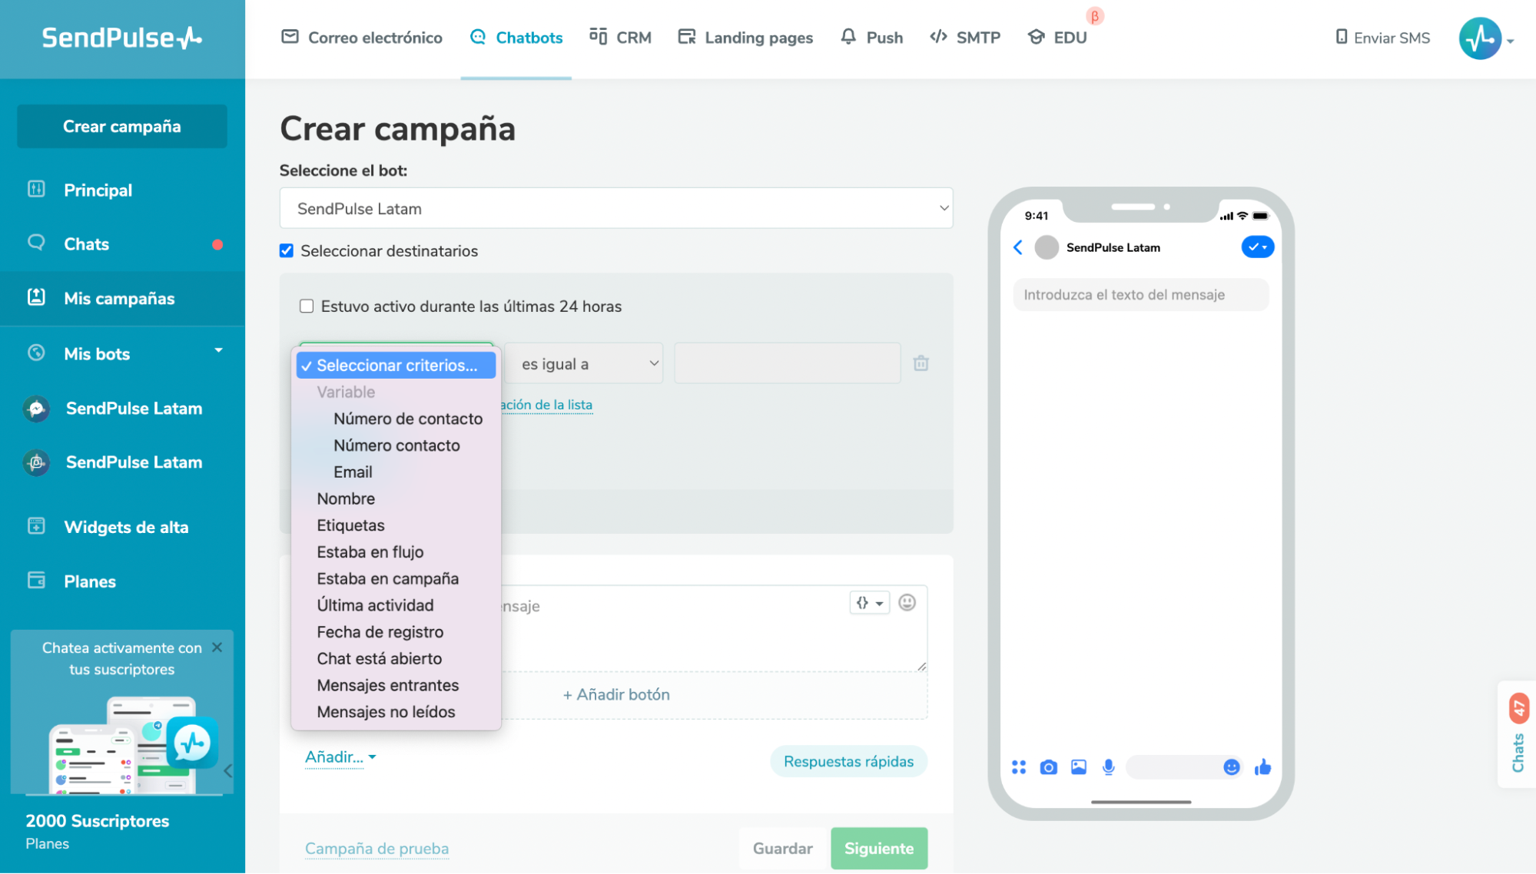
Task: Click '+ Añadir botón'
Action: click(616, 695)
